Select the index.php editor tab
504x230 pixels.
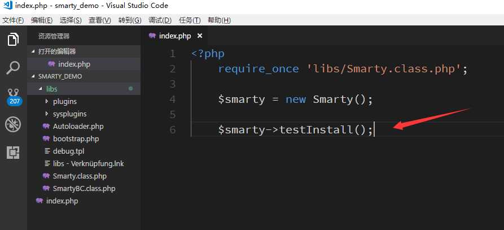[175, 36]
